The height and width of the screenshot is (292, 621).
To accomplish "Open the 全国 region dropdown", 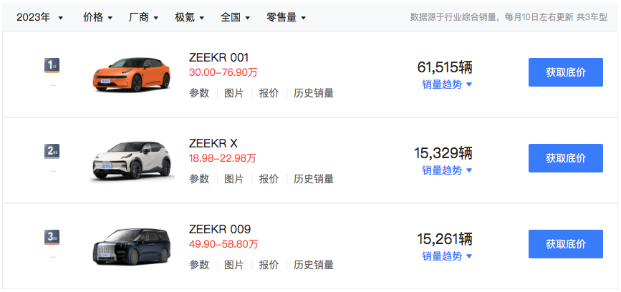I will point(236,16).
